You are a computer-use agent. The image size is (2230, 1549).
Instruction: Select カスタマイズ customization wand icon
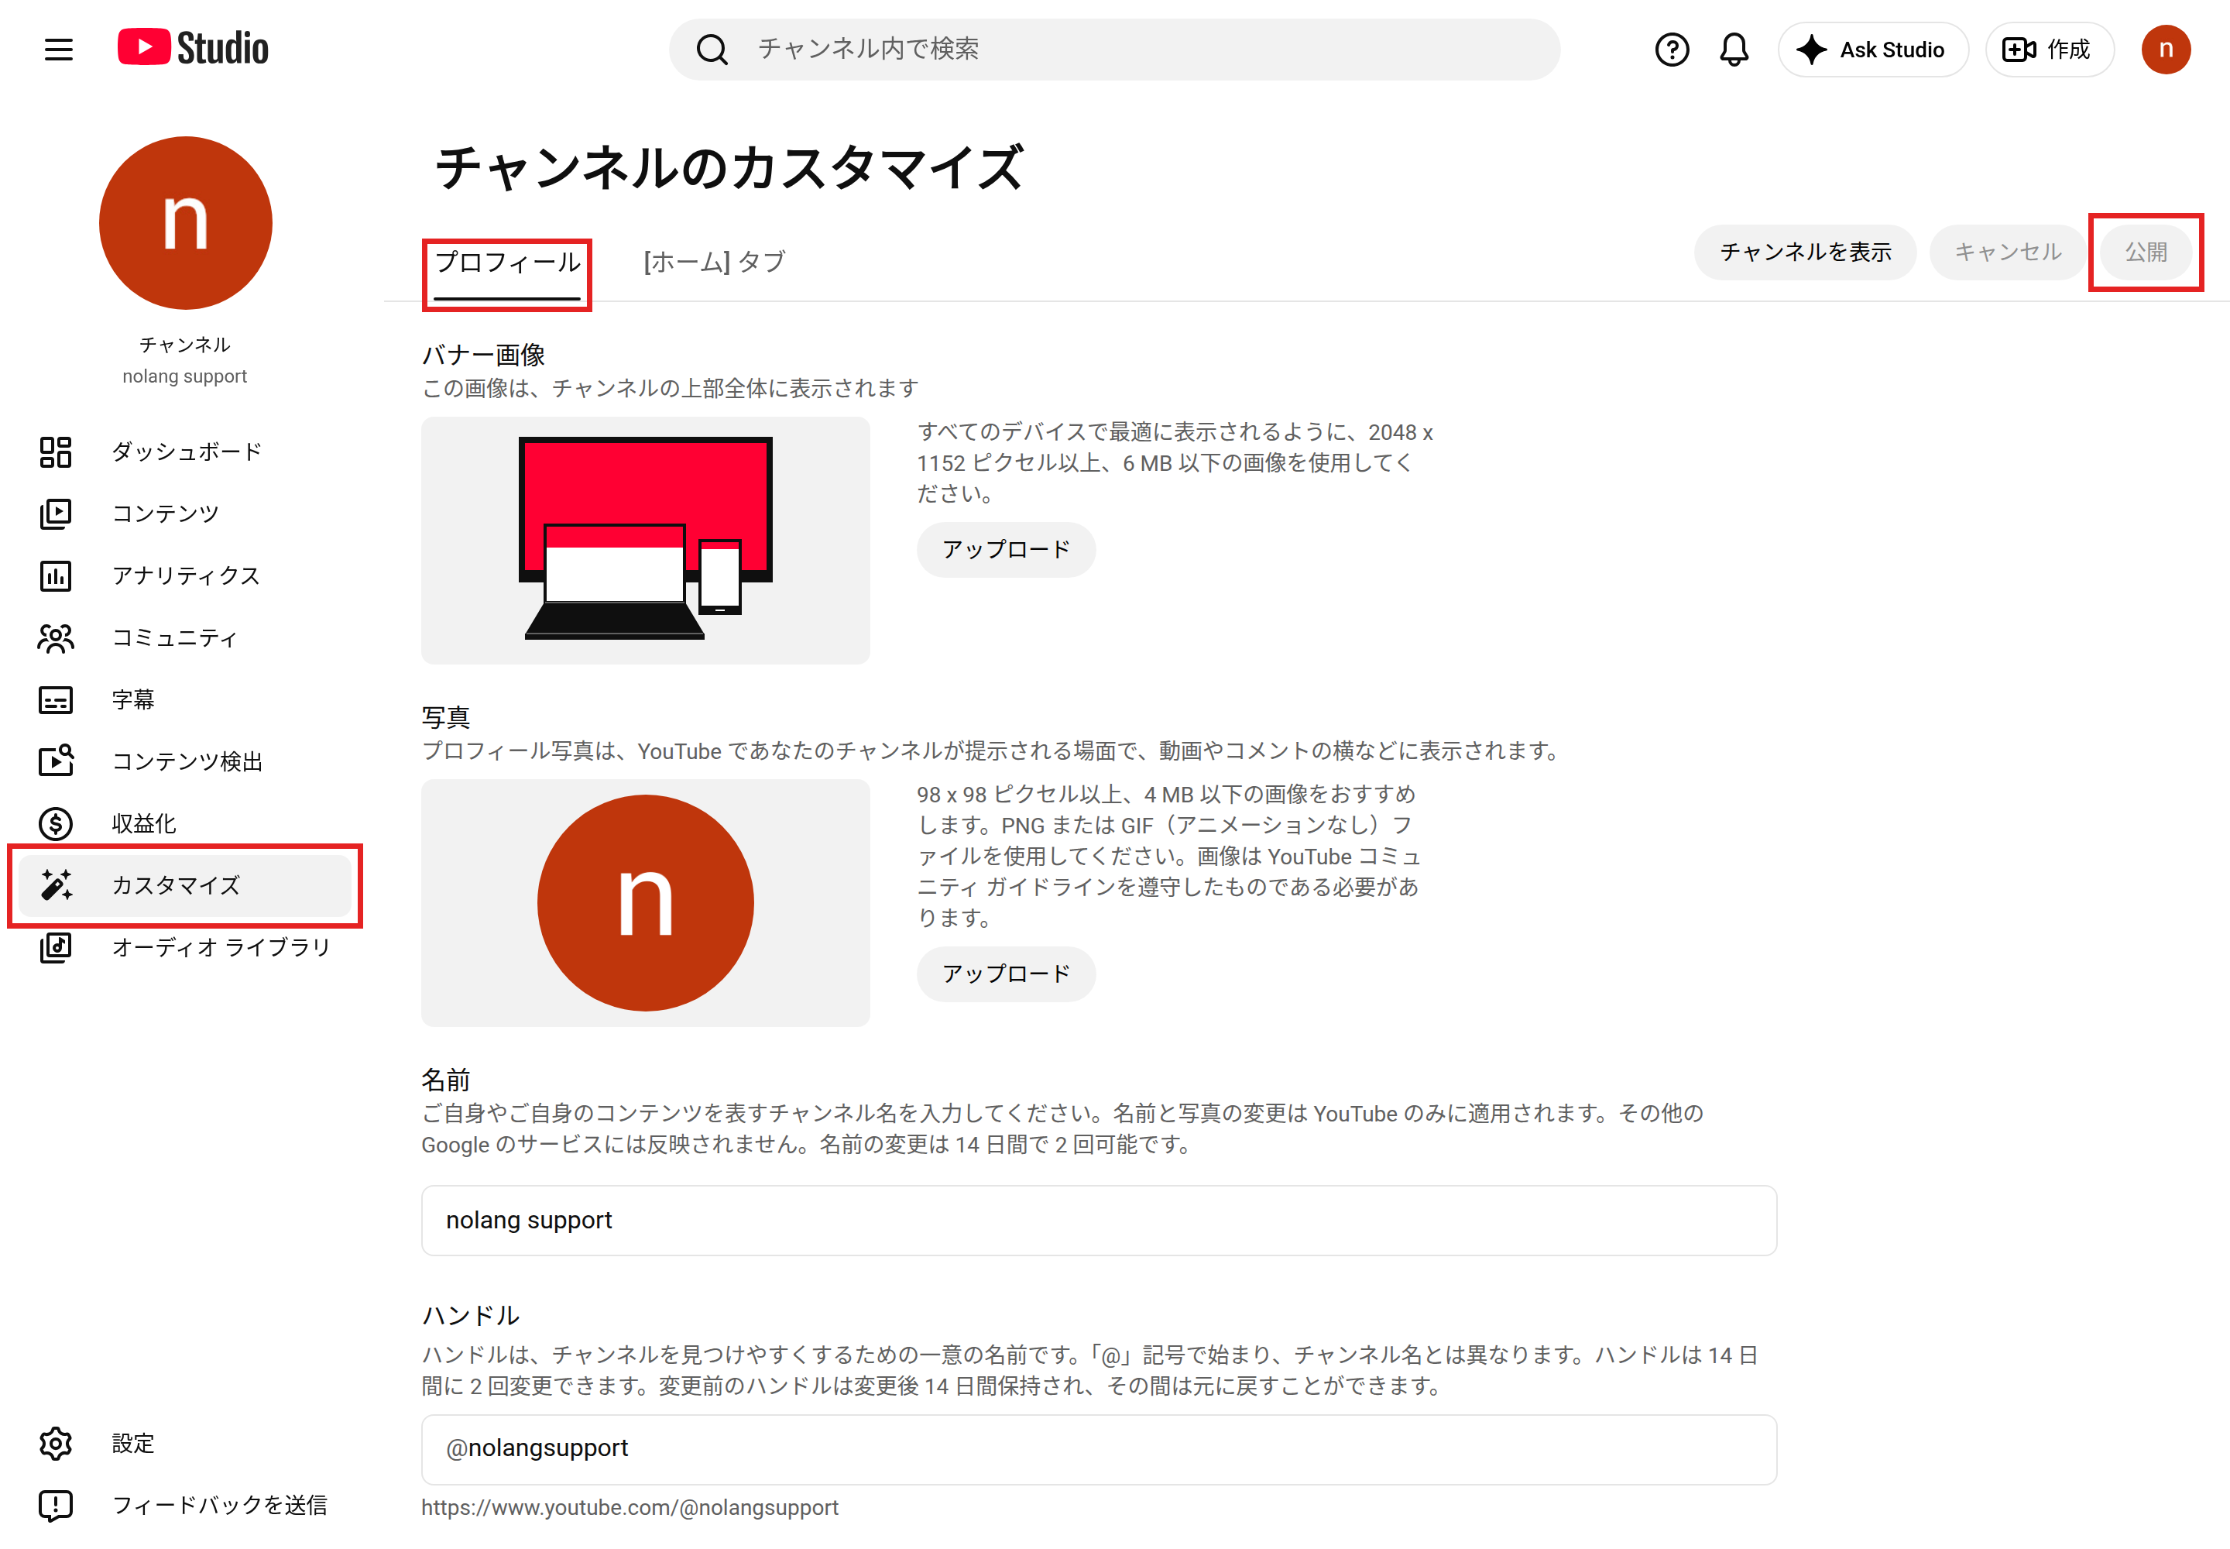tap(55, 885)
